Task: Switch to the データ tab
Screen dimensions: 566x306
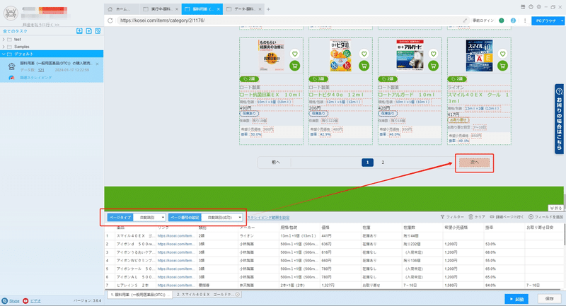Action: [x=243, y=9]
